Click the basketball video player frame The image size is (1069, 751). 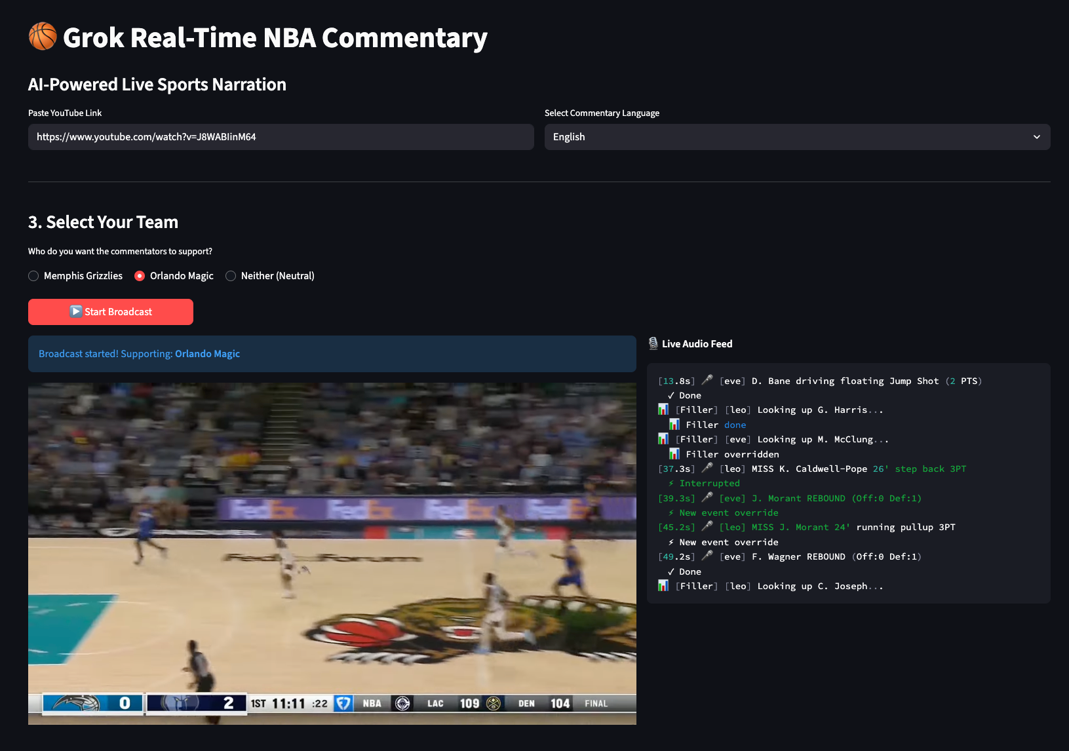pyautogui.click(x=332, y=554)
